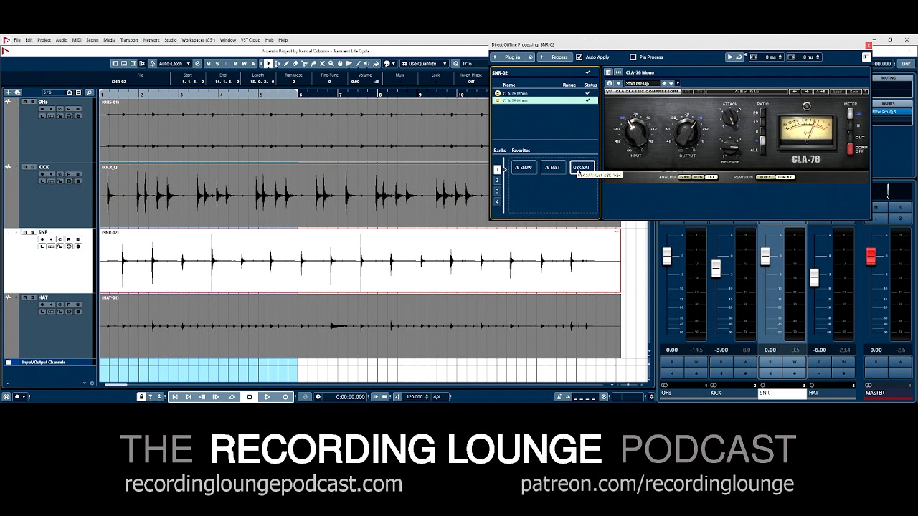Viewport: 918px width, 516px height.
Task: Open the Audio menu
Action: coord(62,40)
